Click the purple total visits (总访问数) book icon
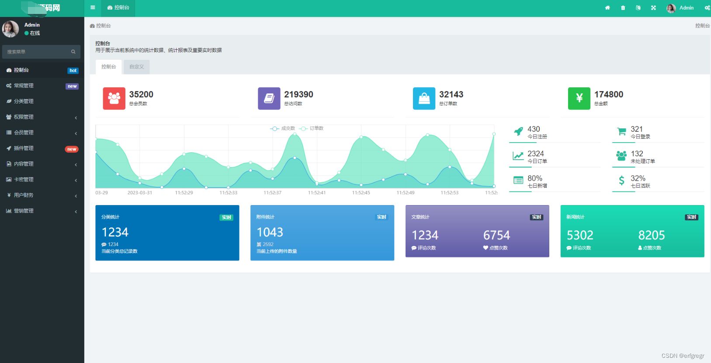Screen dimensions: 711x363 (x=269, y=98)
